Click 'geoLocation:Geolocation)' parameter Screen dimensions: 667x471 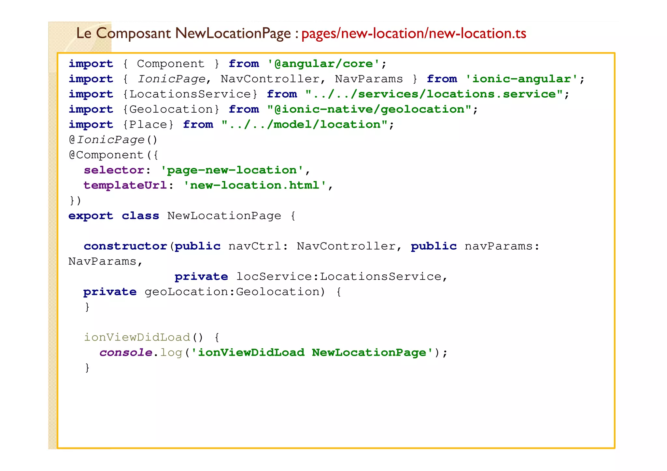pyautogui.click(x=235, y=292)
